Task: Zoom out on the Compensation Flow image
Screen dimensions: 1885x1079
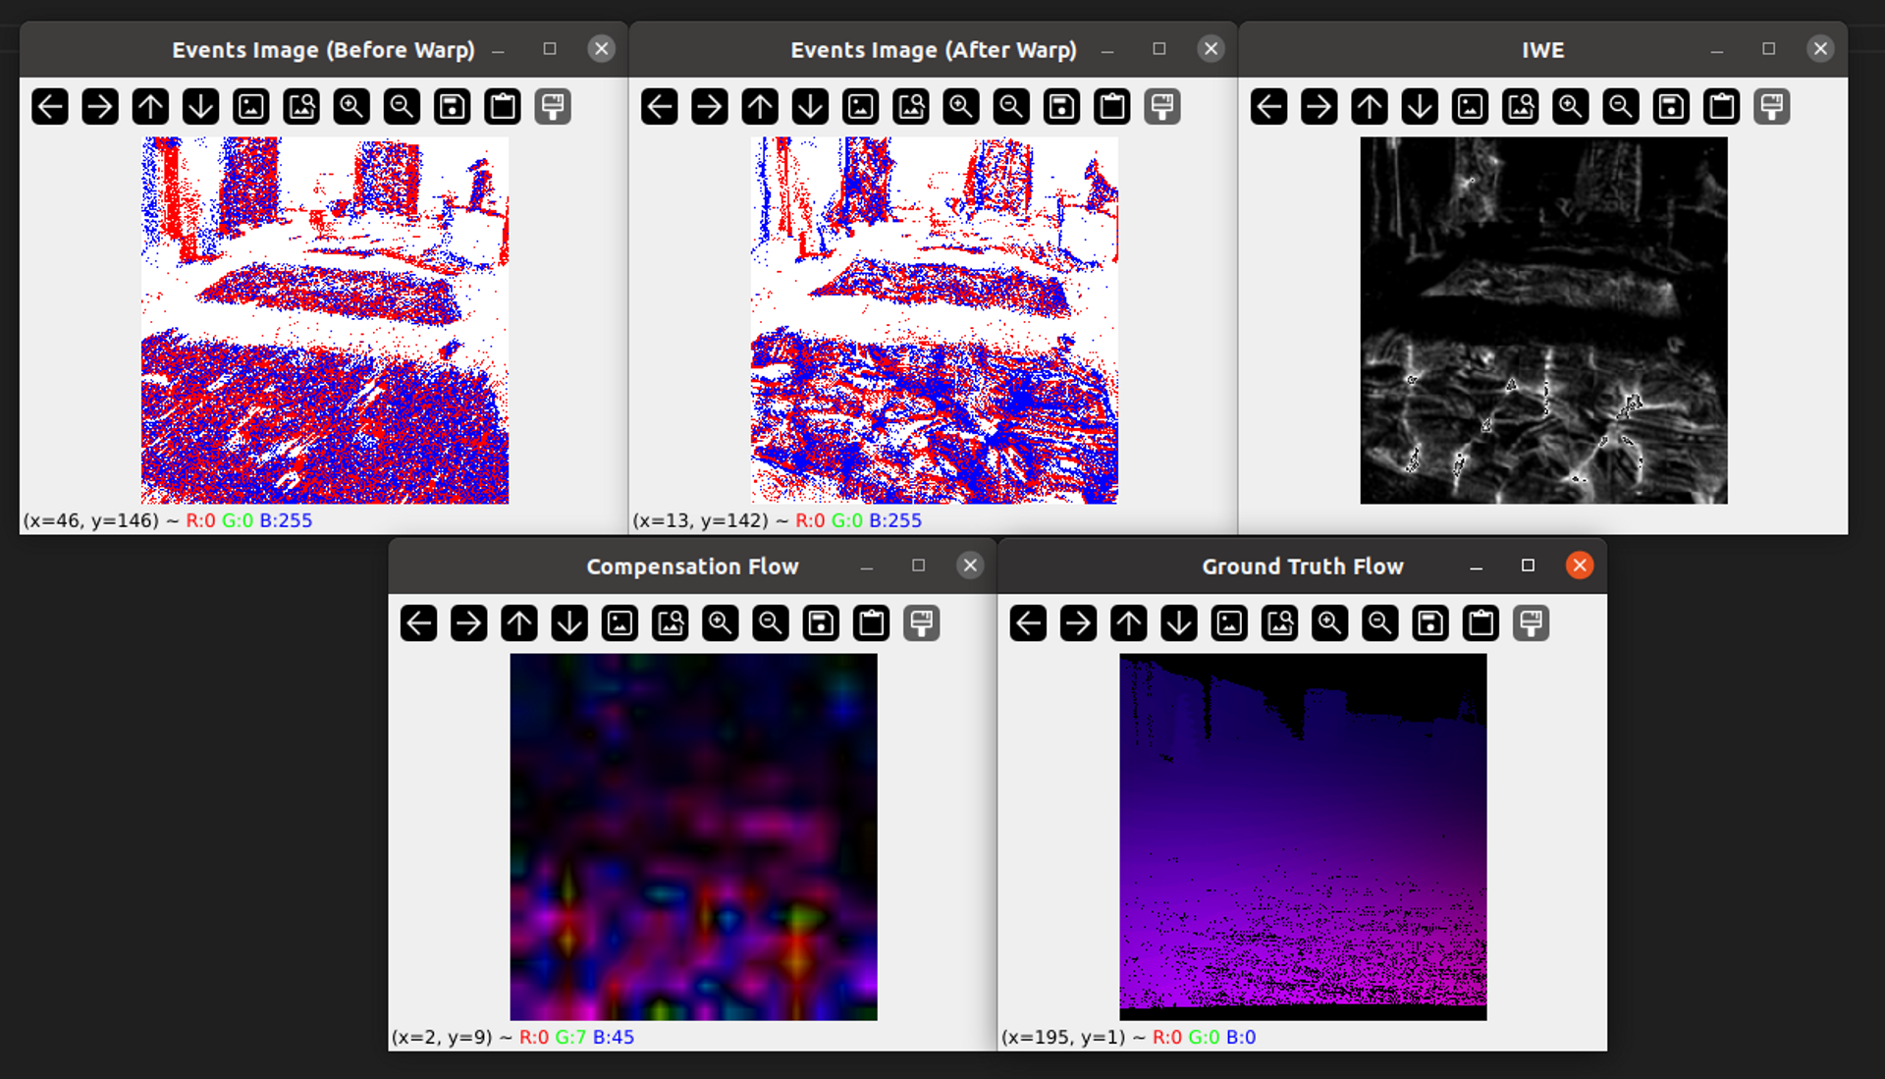Action: point(771,622)
